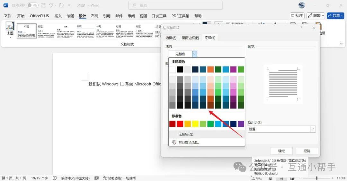The image size is (347, 181).
Task: Click the zoom slider handle in status bar
Action: coord(317,178)
